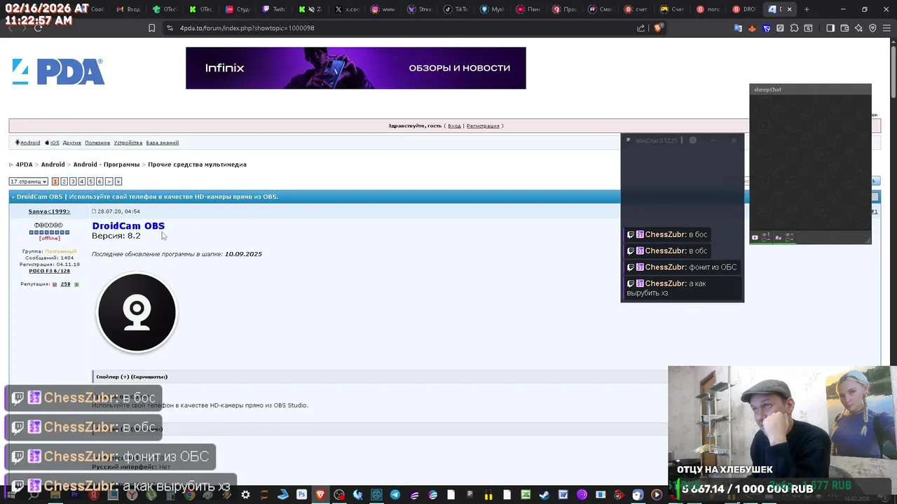Viewport: 897px width, 504px height.
Task: Open the Brave extensions puzzle icon
Action: [x=794, y=28]
